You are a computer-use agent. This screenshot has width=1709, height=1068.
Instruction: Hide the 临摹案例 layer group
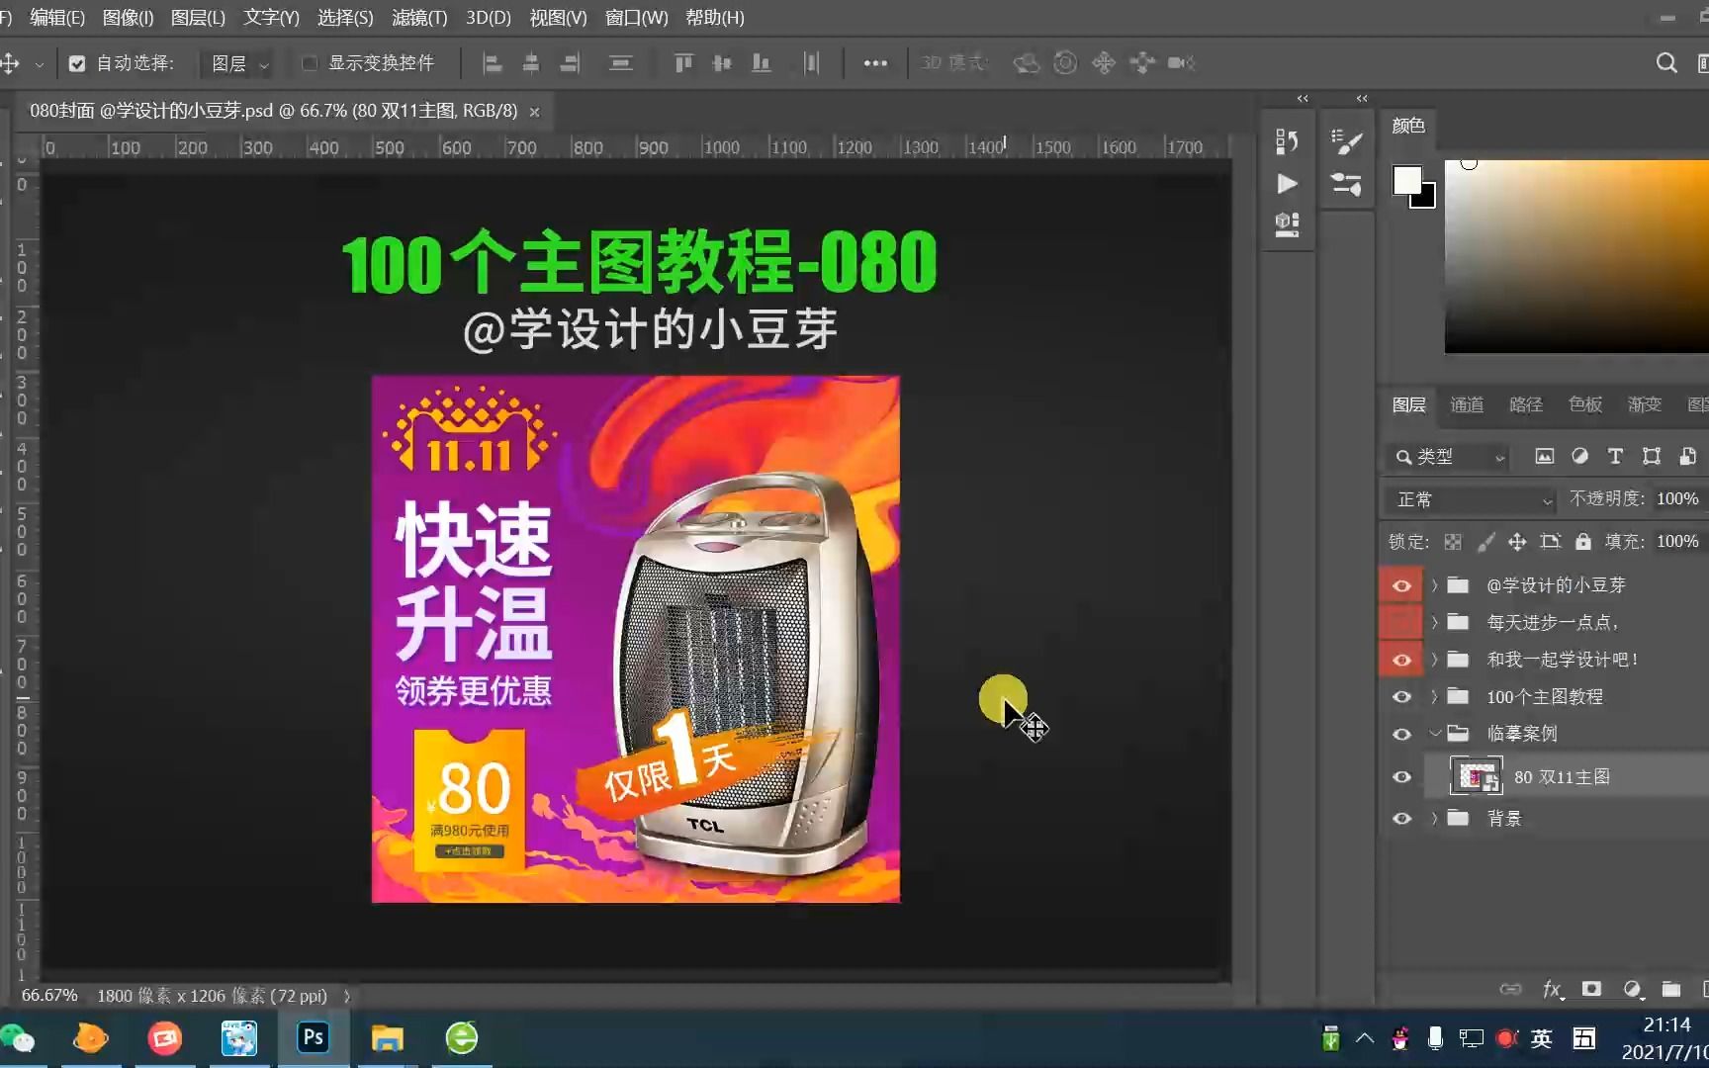point(1401,734)
